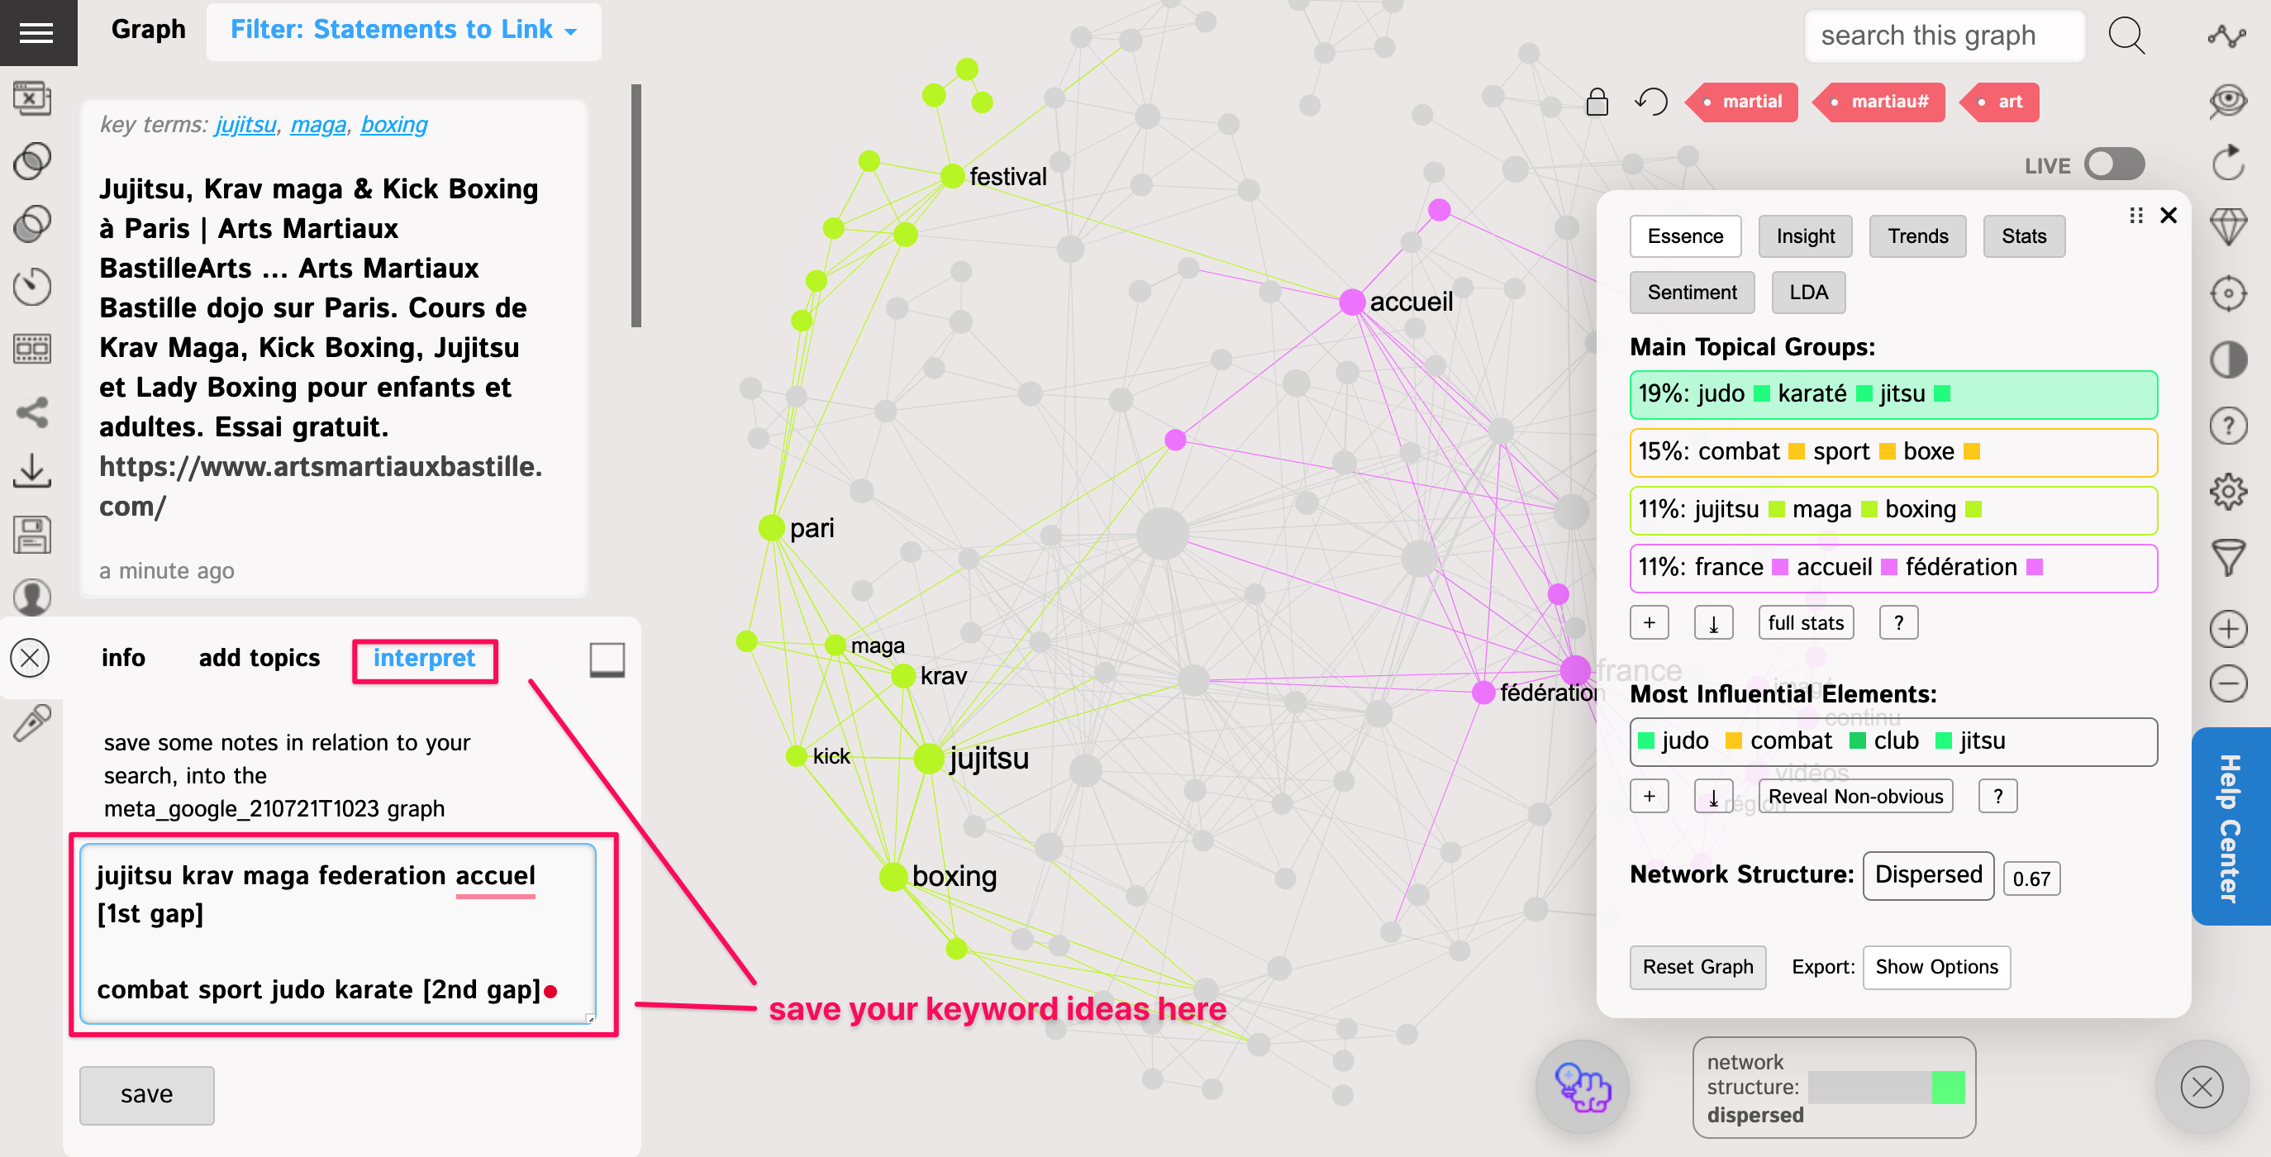Screen dimensions: 2271x1157
Task: Expand export Show Options
Action: click(1936, 967)
